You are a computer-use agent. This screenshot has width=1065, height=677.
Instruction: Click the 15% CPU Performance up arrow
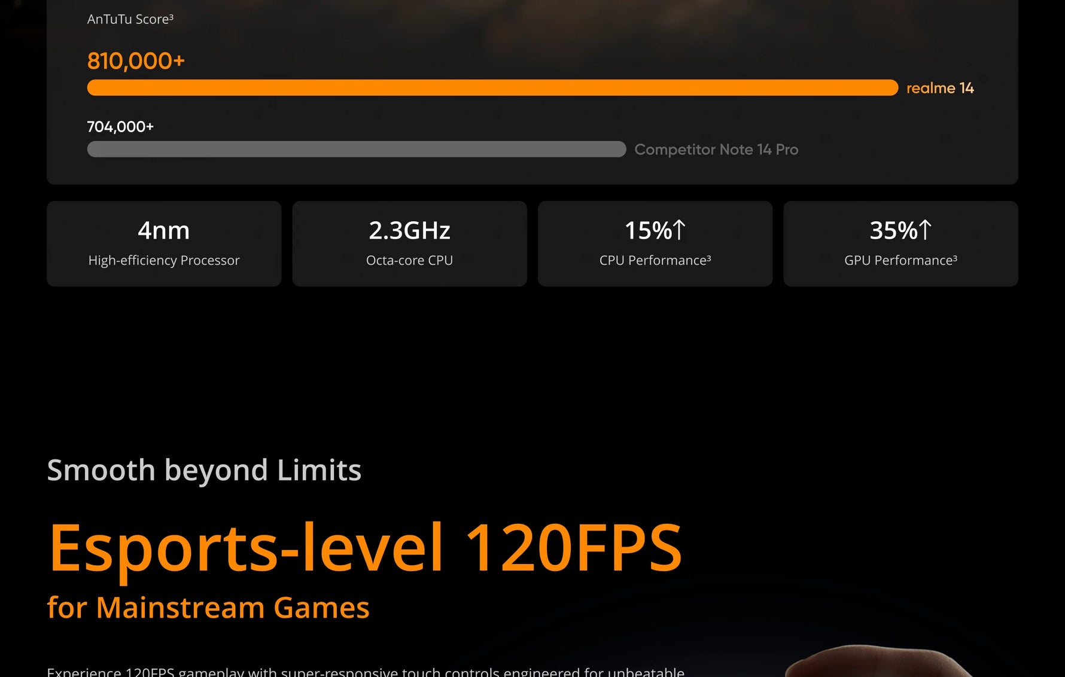point(678,230)
